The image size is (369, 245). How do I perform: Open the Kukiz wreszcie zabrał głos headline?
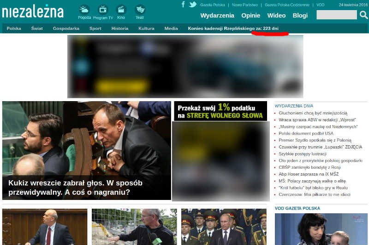[75, 188]
